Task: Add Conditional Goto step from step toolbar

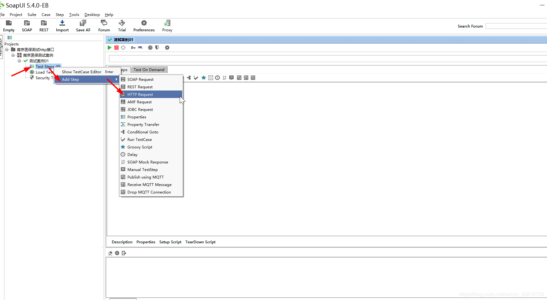Action: click(x=189, y=78)
